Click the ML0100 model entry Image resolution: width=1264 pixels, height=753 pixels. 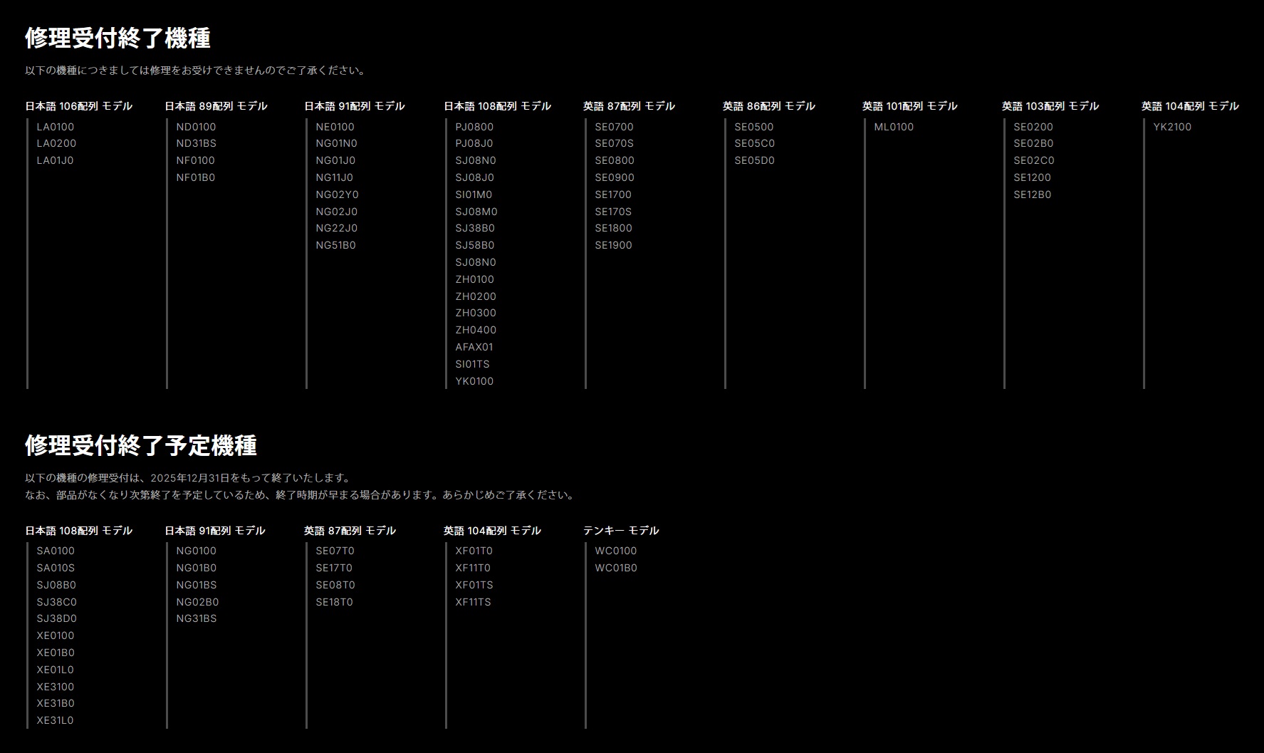(x=894, y=127)
